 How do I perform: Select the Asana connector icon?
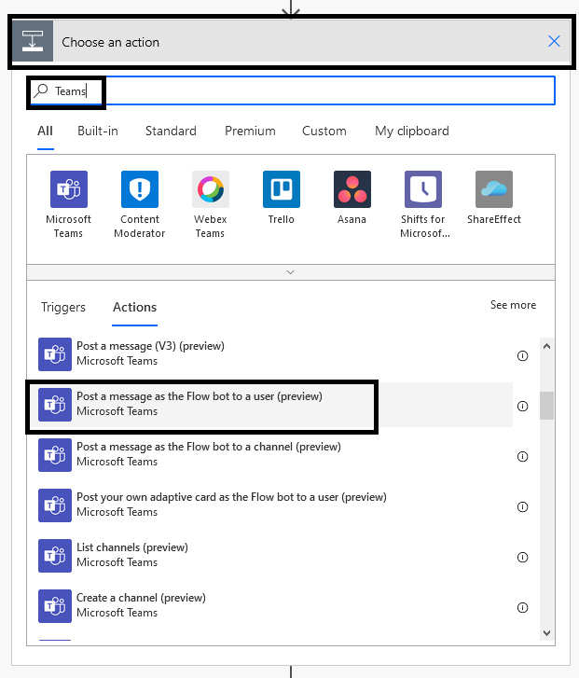pyautogui.click(x=352, y=189)
